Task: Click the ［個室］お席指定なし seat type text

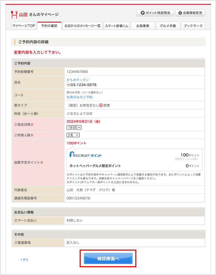Action: (x=83, y=105)
